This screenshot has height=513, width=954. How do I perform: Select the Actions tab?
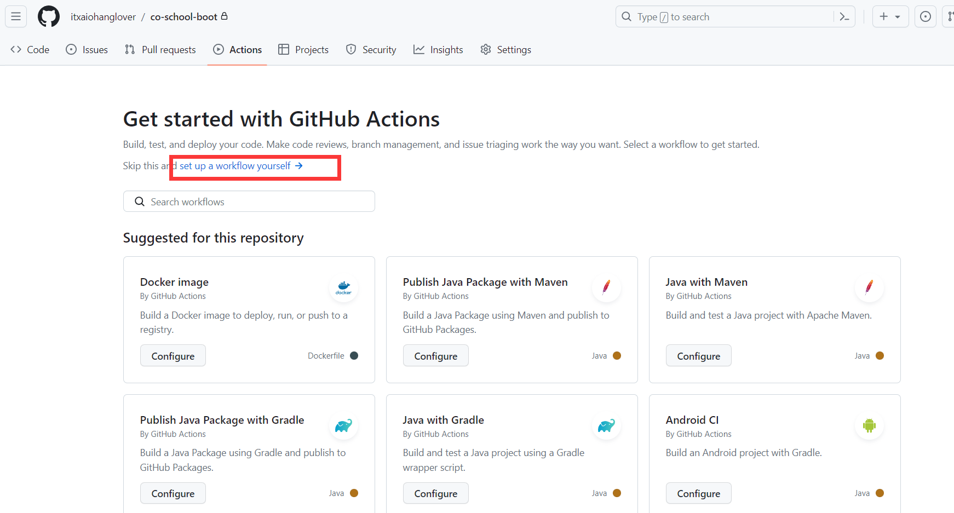point(238,49)
